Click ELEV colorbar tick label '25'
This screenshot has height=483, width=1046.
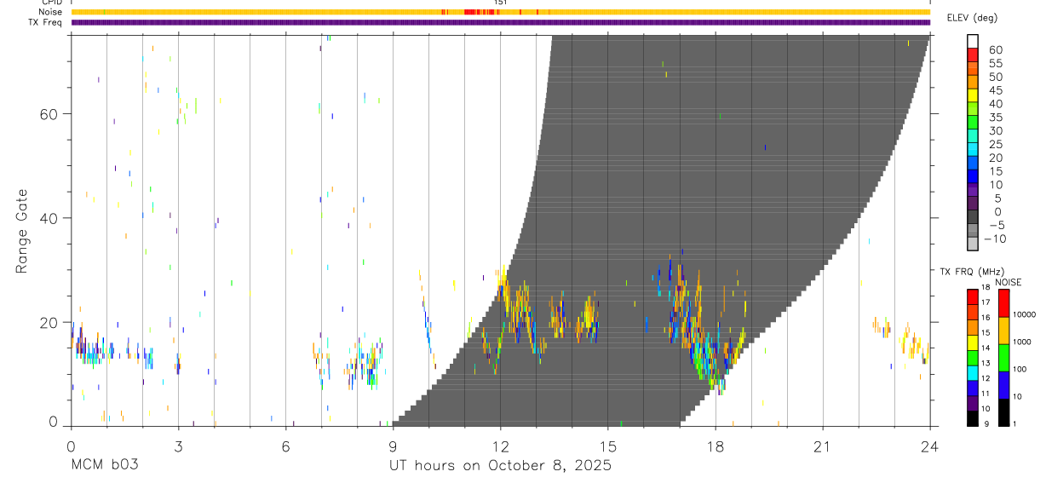(995, 144)
